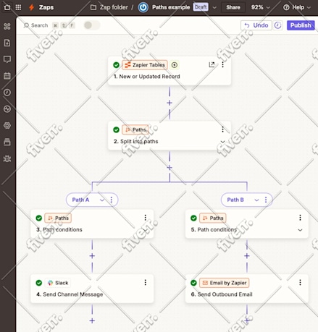This screenshot has height=332, width=318.
Task: Select the Path B label
Action: (235, 200)
